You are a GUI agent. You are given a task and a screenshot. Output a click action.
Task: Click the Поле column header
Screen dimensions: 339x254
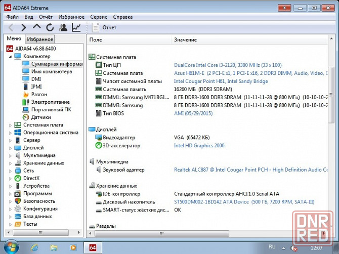[129, 40]
